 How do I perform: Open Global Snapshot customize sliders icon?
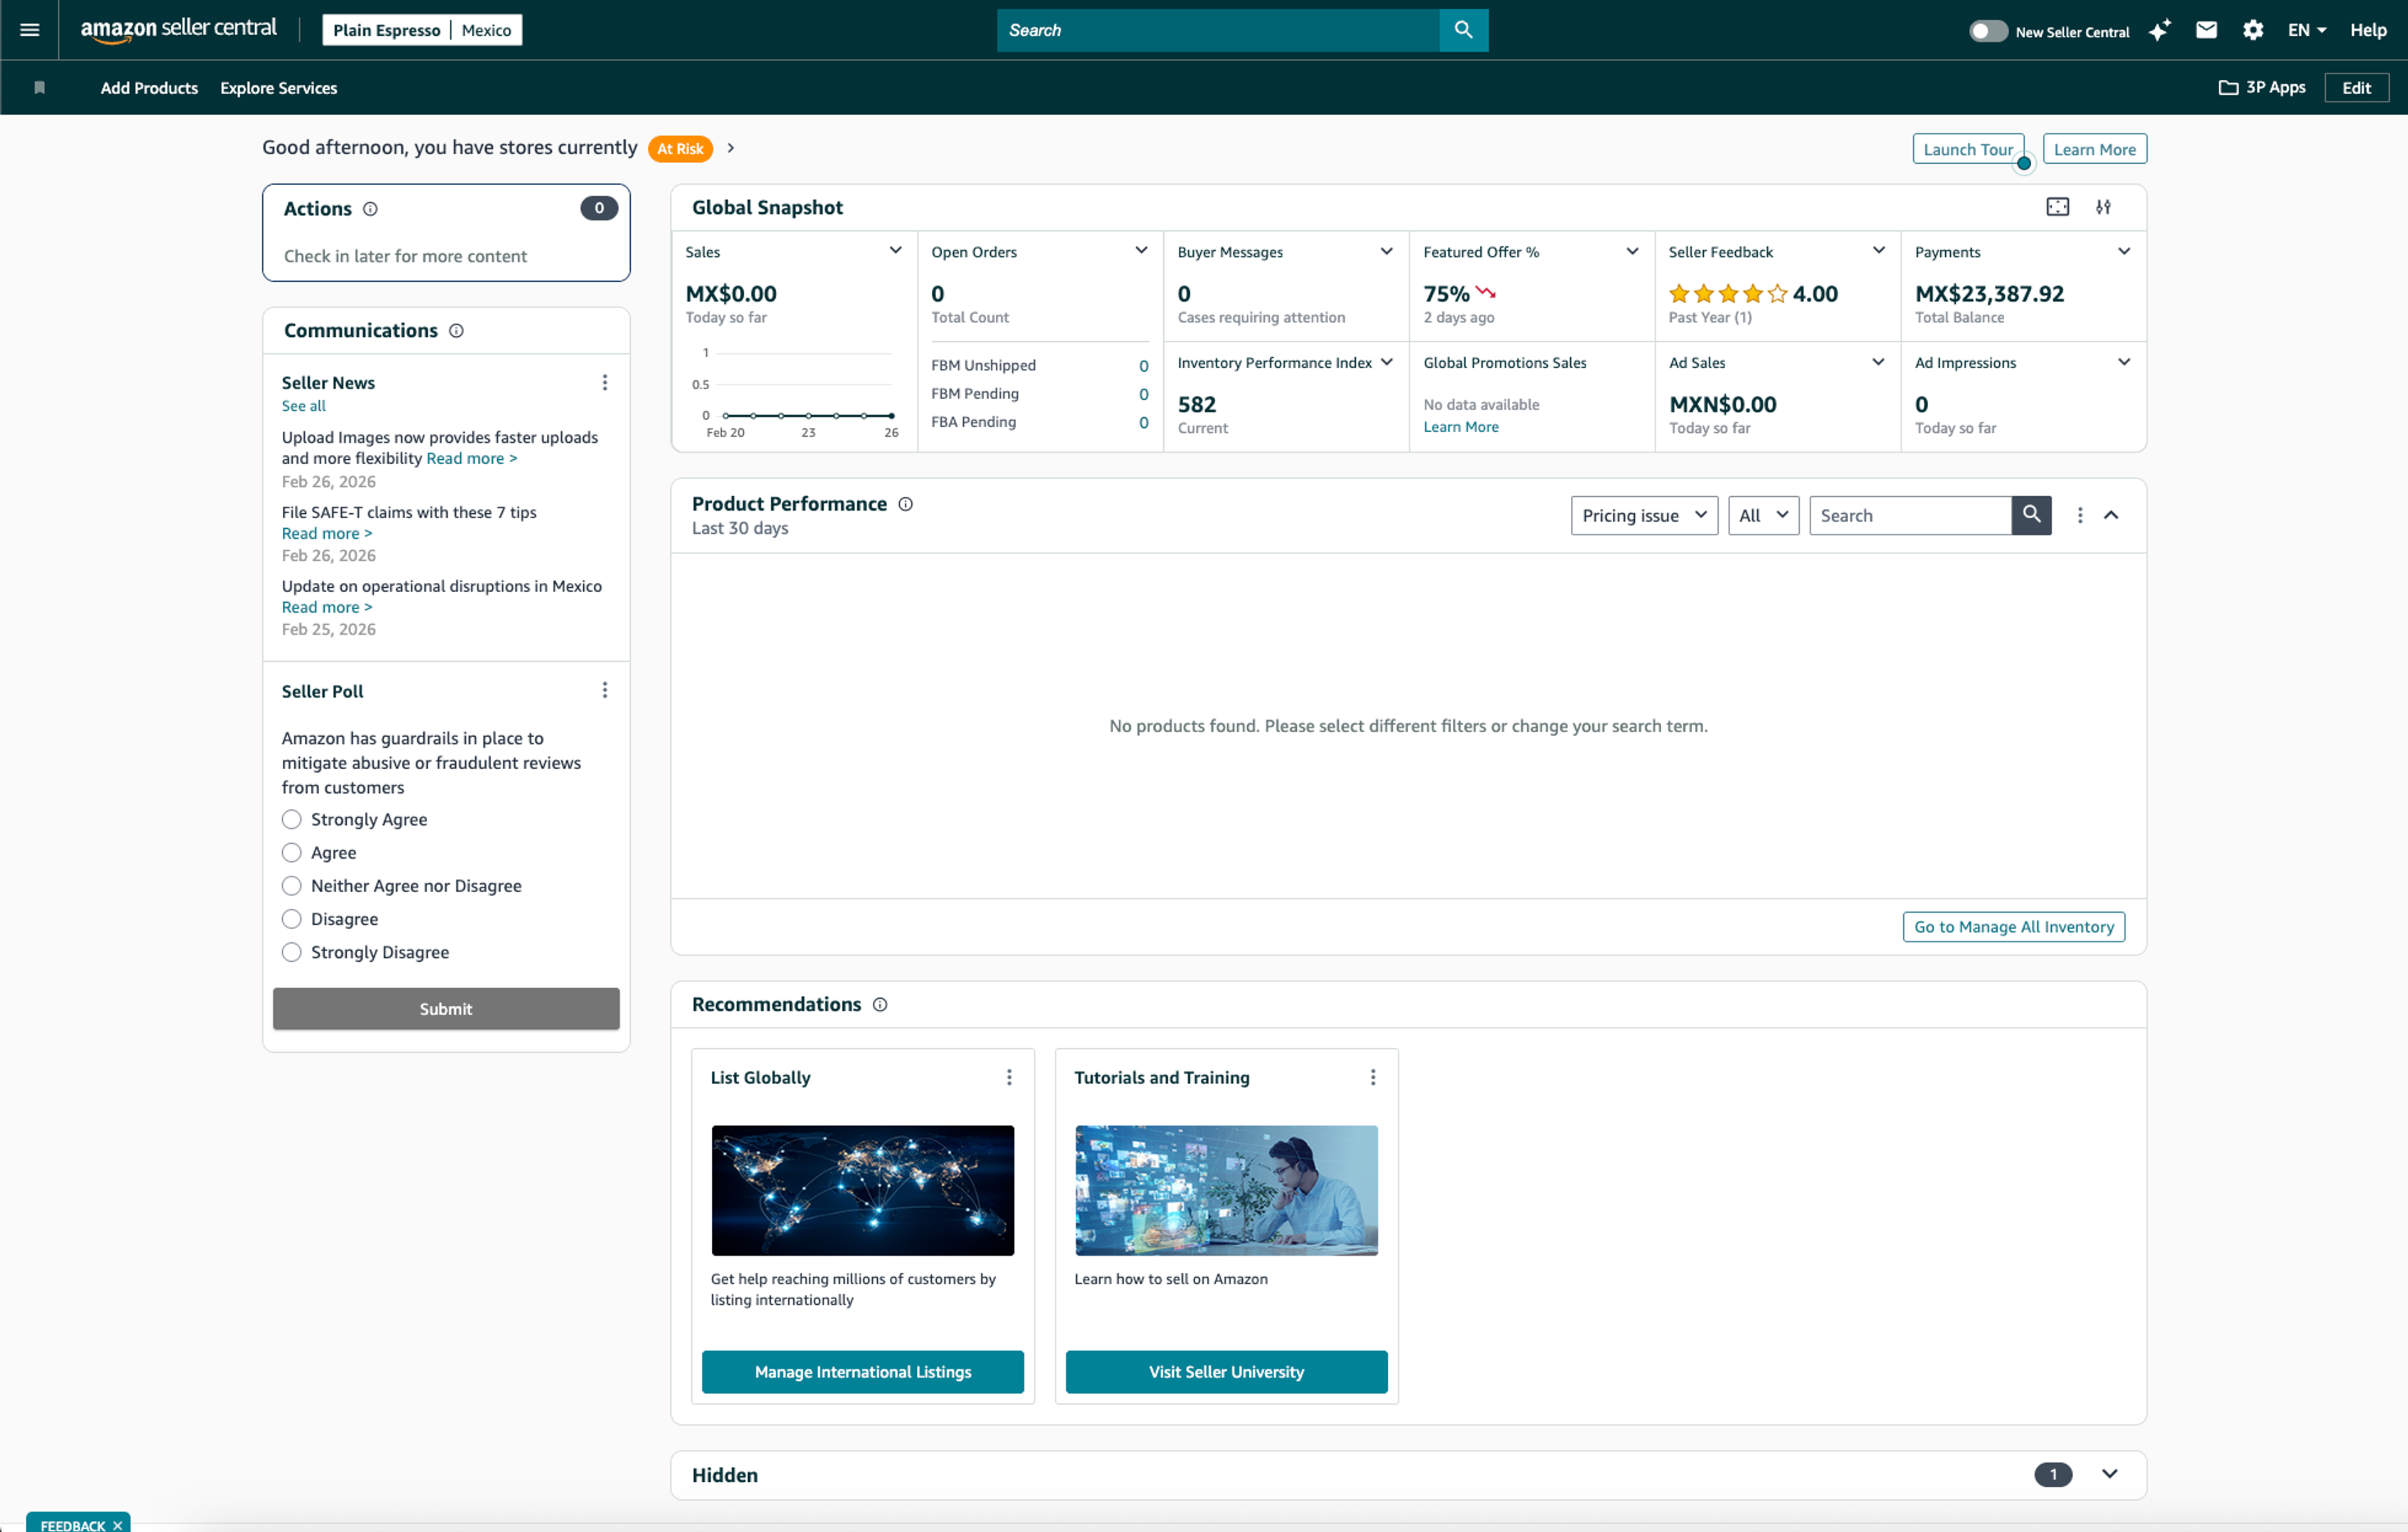coord(2103,207)
